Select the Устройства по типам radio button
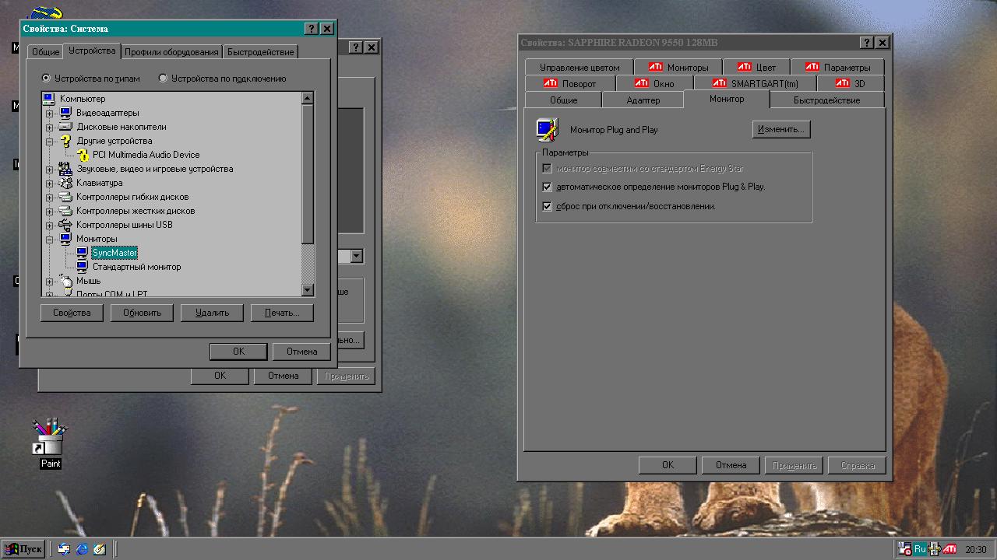Image resolution: width=997 pixels, height=560 pixels. [47, 79]
